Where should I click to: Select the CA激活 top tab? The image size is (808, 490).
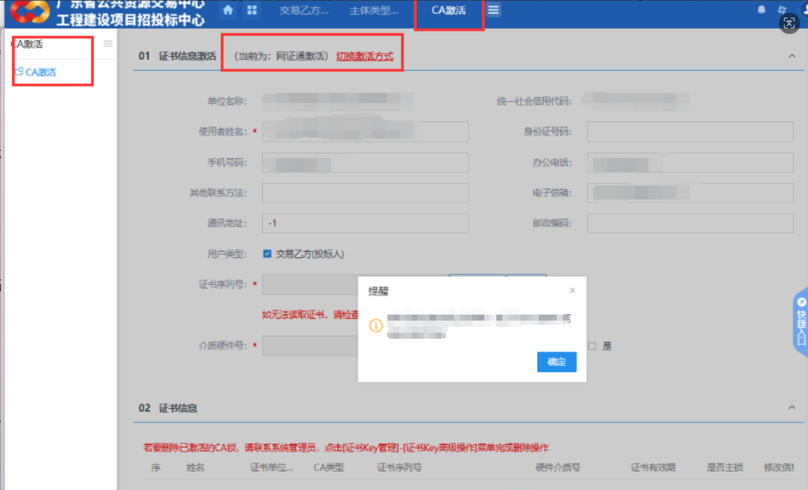pyautogui.click(x=448, y=10)
